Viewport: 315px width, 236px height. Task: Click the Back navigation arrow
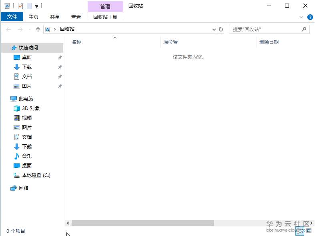[9, 29]
